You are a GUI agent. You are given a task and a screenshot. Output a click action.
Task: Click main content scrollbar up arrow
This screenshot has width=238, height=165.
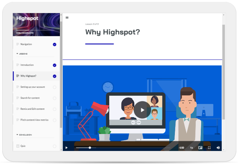tap(224, 15)
